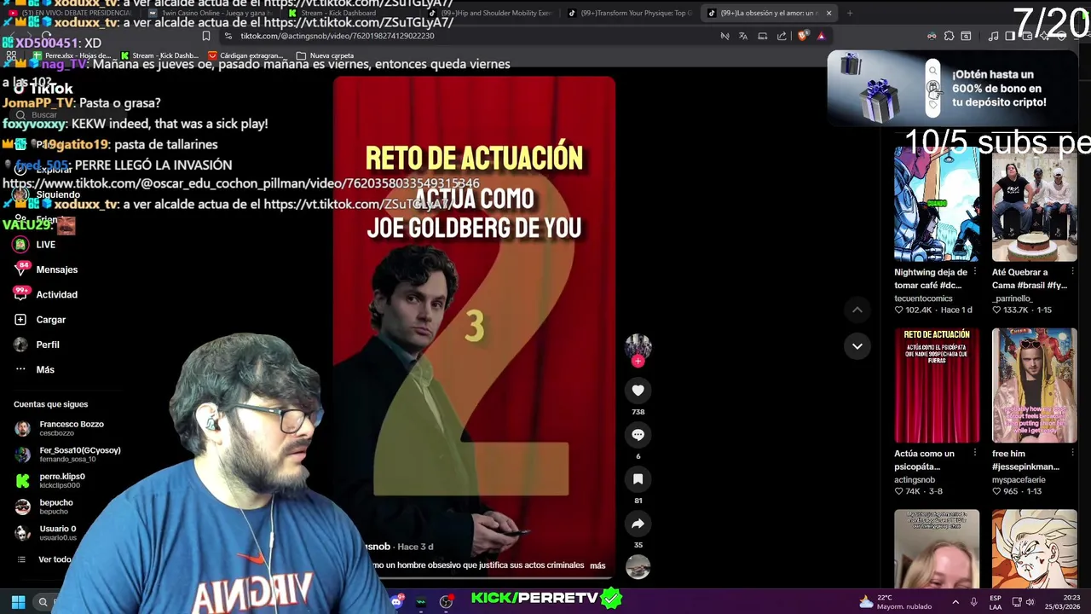Open 'free him #jessepinkman' video thumbnail
The height and width of the screenshot is (614, 1091).
tap(1034, 385)
